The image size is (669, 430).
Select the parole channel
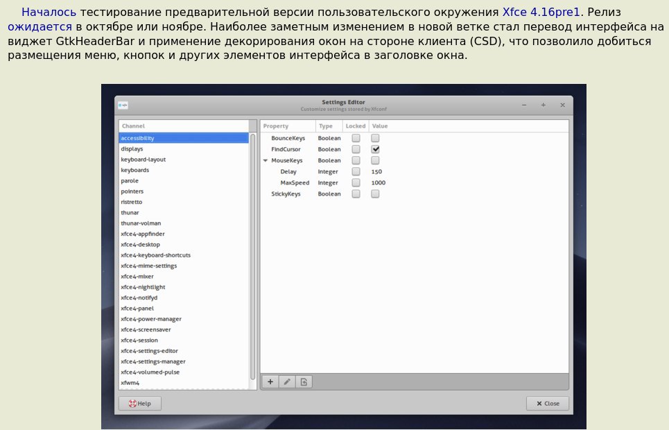(x=184, y=180)
